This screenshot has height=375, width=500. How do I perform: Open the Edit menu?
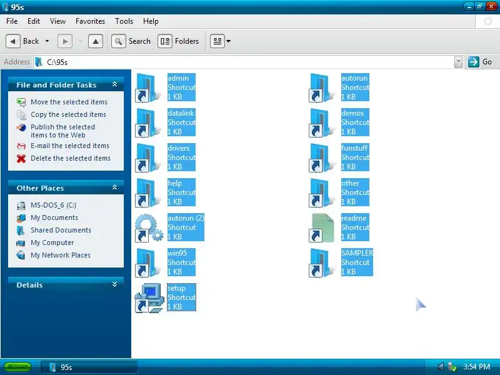[x=34, y=21]
